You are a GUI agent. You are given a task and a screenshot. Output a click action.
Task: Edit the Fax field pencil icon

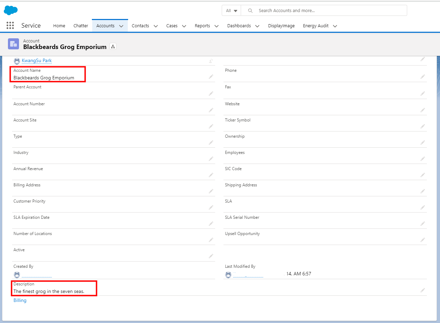point(422,94)
